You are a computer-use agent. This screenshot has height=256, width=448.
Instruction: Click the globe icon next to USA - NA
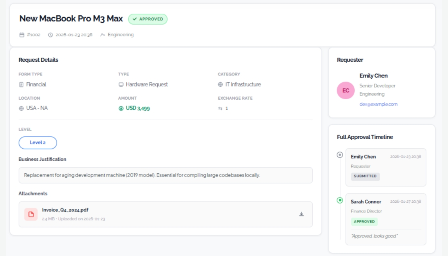[x=21, y=108]
